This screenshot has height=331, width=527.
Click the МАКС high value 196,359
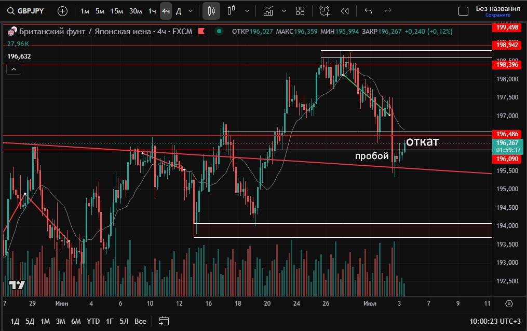tap(305, 32)
